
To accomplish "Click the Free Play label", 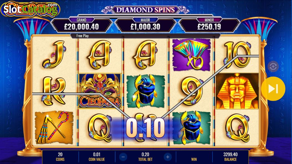I will tap(83, 36).
